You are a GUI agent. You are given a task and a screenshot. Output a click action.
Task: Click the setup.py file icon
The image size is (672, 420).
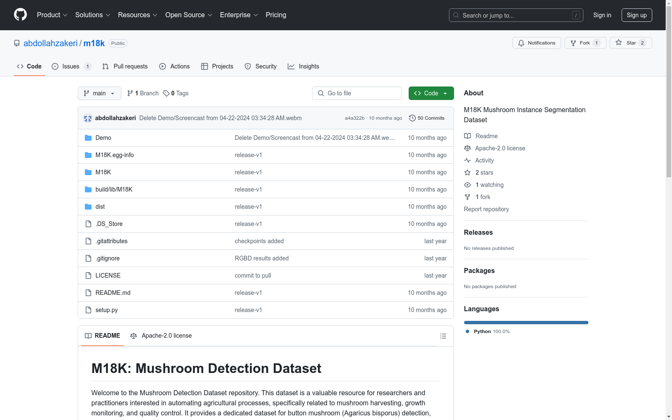(88, 310)
